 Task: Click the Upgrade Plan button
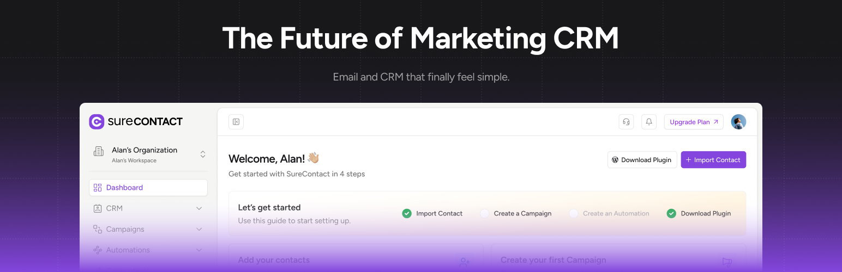(x=694, y=122)
